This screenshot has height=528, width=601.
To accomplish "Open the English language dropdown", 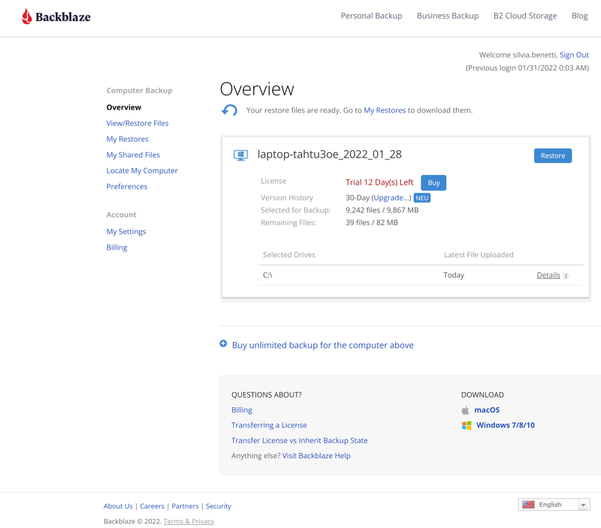I will (554, 505).
